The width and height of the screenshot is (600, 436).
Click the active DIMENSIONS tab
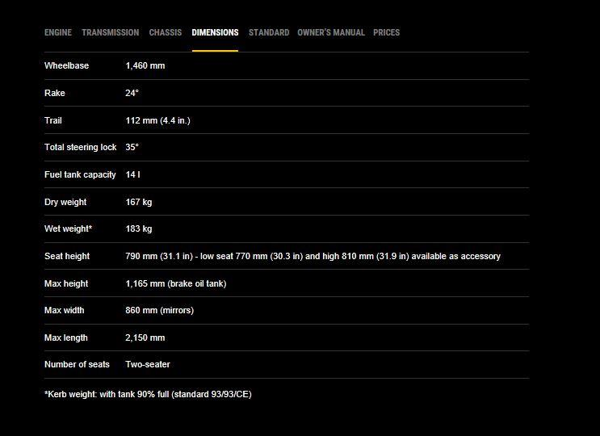click(x=215, y=32)
